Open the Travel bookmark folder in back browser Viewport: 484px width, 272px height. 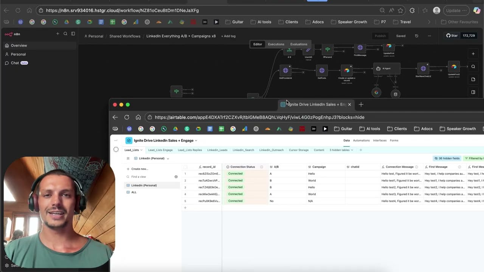402,22
